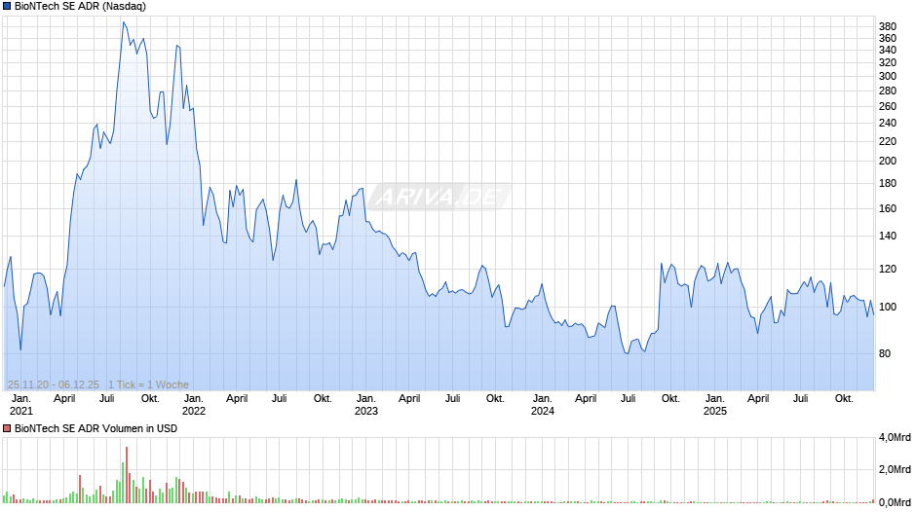The image size is (916, 512).
Task: Click the 4,0Mrd volume axis label
Action: coord(895,437)
